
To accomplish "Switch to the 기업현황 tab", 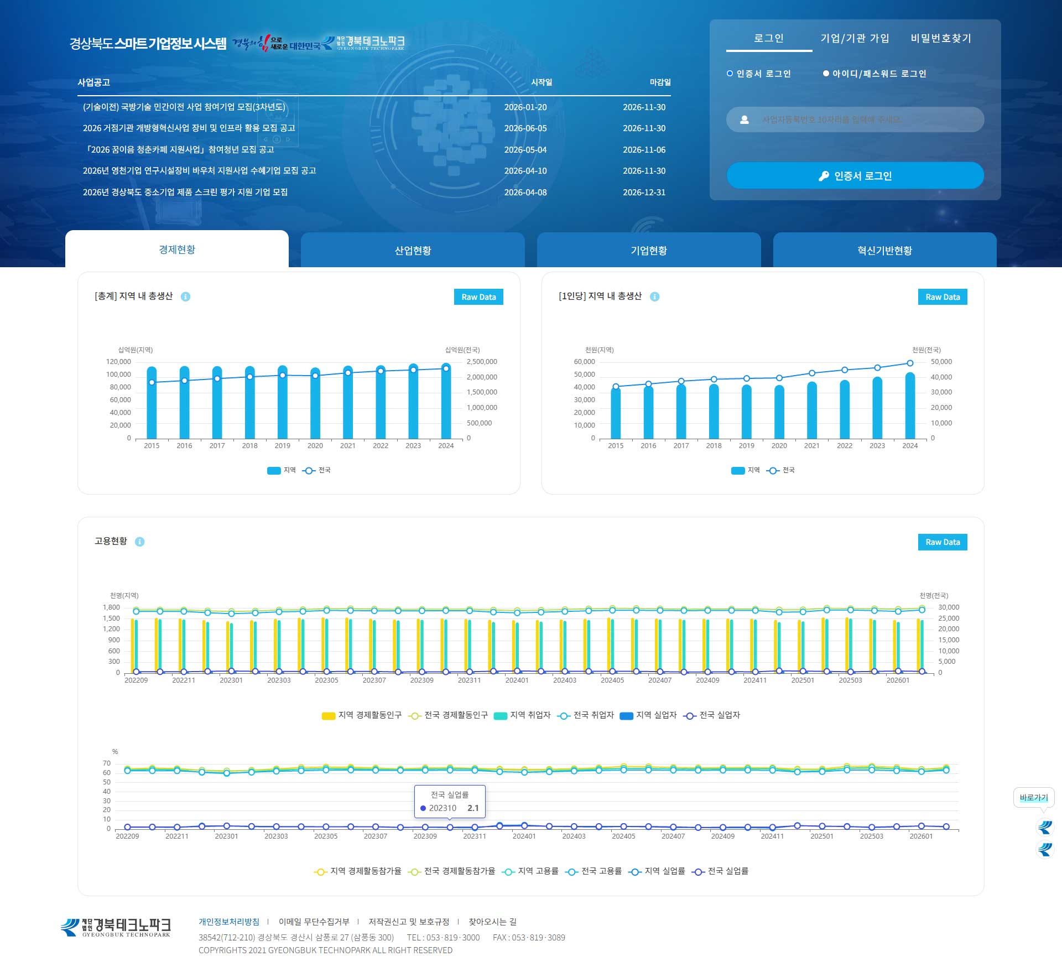I will (x=649, y=250).
